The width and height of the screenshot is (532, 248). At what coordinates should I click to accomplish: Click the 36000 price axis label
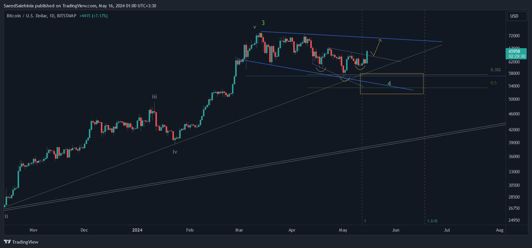(x=514, y=157)
